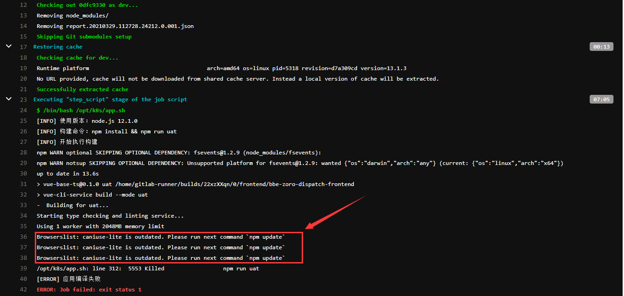The height and width of the screenshot is (296, 624).
Task: Select line number 12 to link to it
Action: (x=23, y=5)
